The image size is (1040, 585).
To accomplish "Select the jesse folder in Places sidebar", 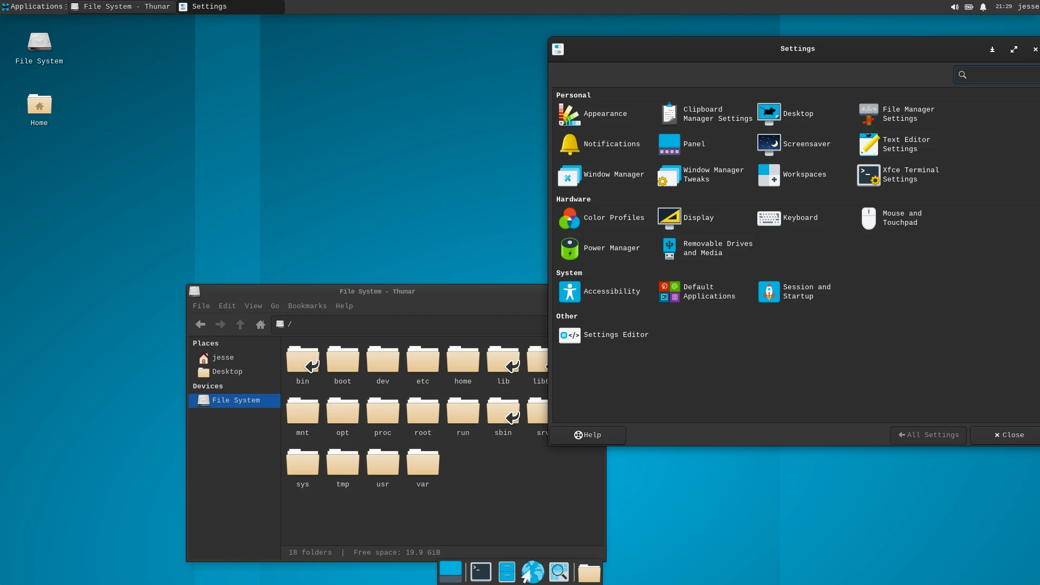I will coord(223,357).
